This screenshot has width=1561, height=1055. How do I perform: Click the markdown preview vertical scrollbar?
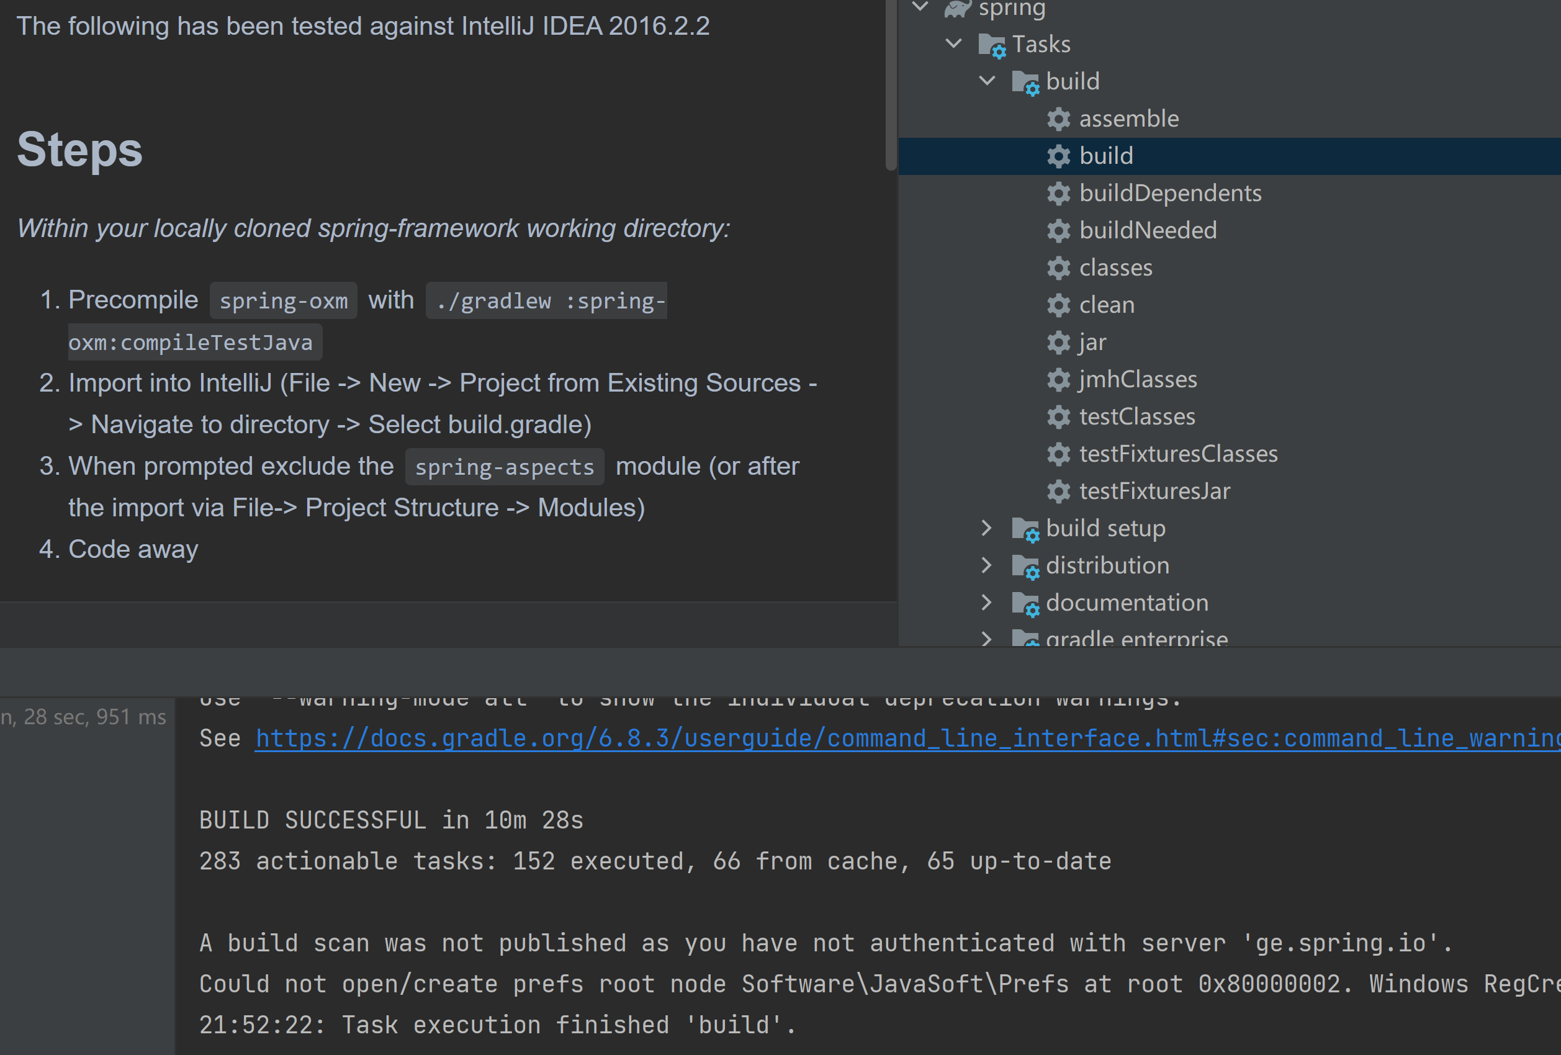(891, 85)
